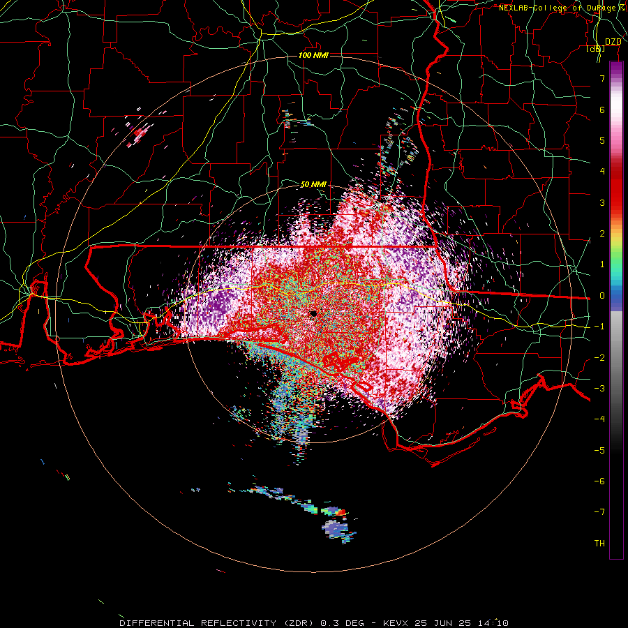This screenshot has width=628, height=628.
Task: Click the '100 NMI' range ring label
Action: [x=313, y=55]
